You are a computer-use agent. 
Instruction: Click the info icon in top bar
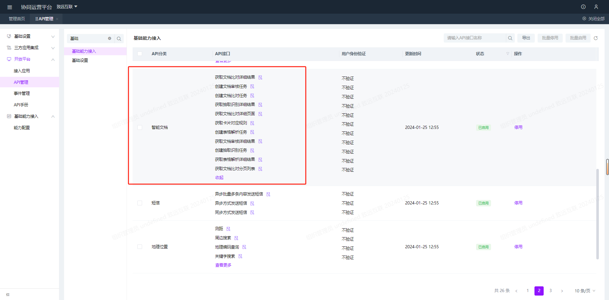pos(583,7)
